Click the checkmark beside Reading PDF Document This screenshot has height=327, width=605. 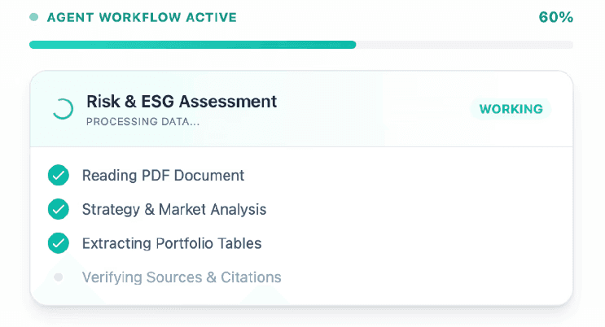[58, 175]
